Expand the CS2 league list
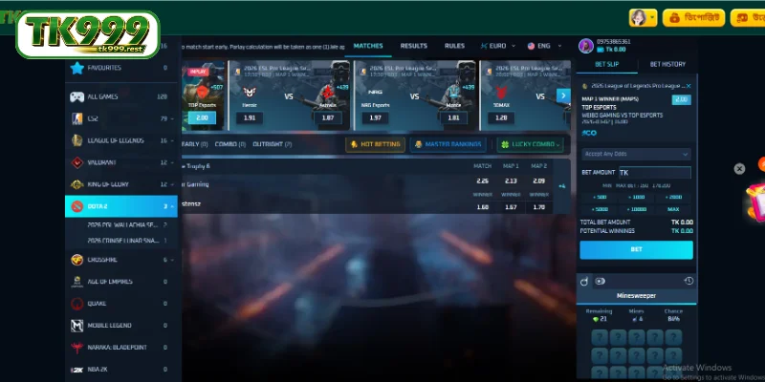 tap(172, 118)
